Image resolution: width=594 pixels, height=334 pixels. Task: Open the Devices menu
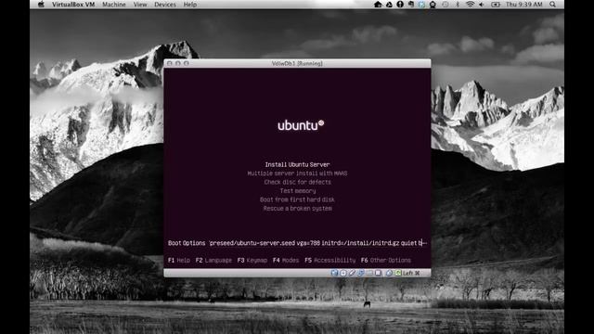165,5
